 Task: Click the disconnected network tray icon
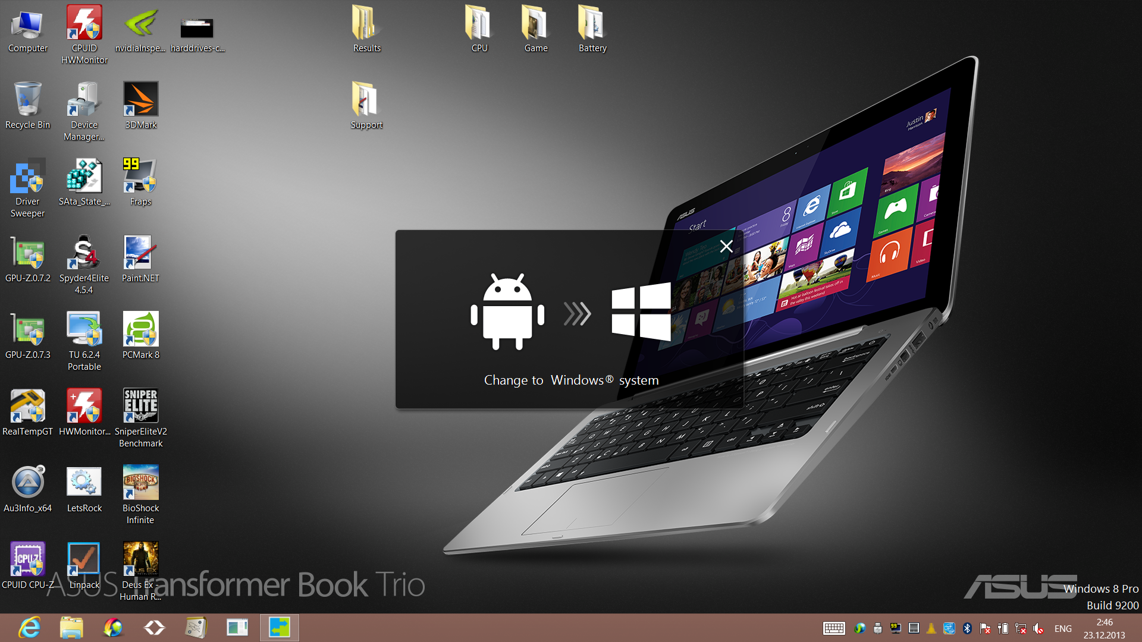coord(1021,628)
